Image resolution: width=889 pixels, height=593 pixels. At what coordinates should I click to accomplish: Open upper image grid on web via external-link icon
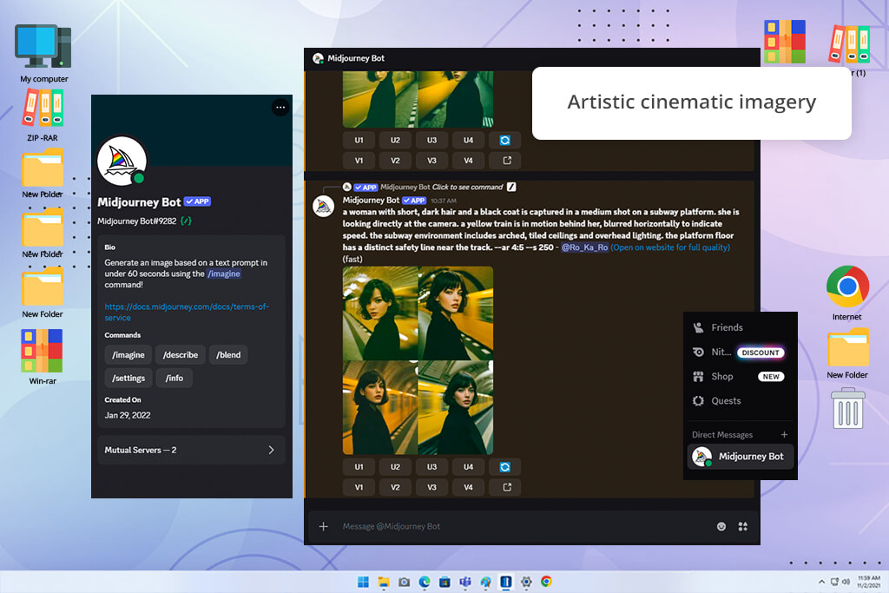(x=504, y=161)
